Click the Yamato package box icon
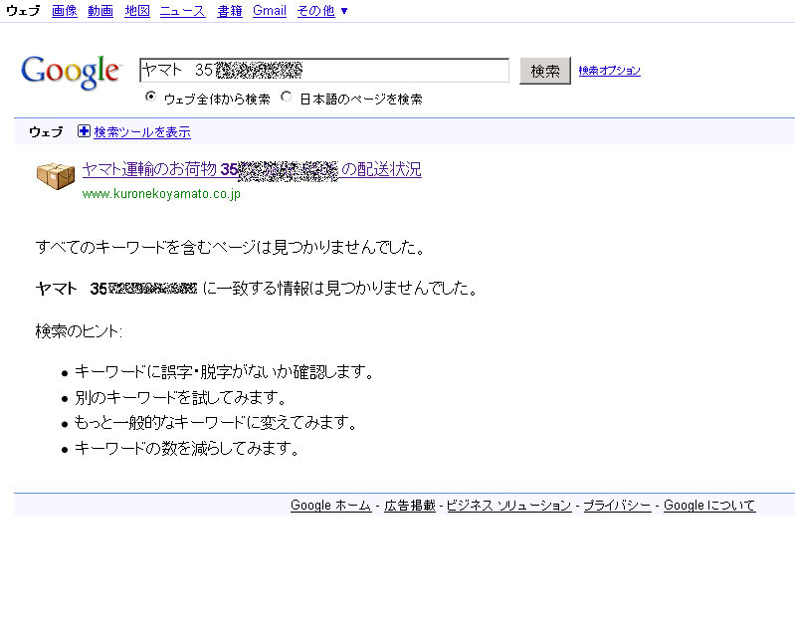This screenshot has width=795, height=626. (56, 175)
